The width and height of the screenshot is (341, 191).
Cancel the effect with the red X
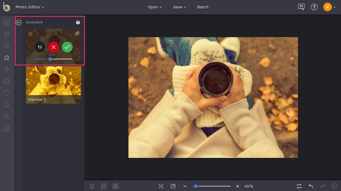[53, 47]
